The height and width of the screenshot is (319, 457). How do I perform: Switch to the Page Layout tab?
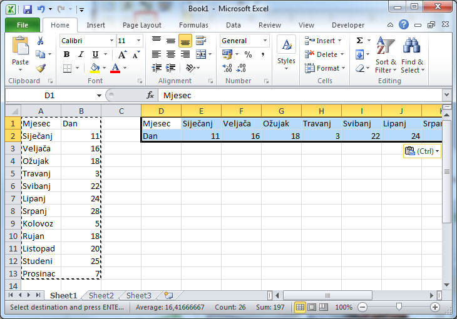[x=142, y=25]
